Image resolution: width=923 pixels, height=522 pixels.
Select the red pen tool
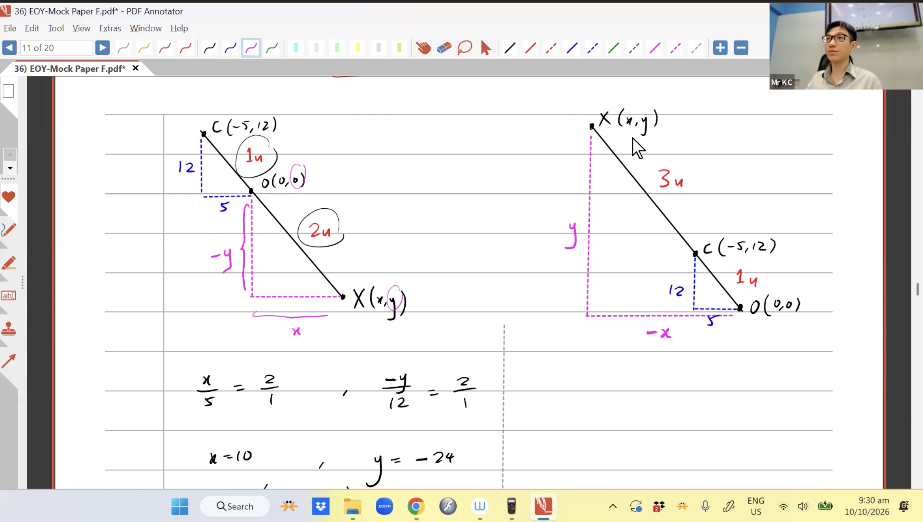coord(185,48)
